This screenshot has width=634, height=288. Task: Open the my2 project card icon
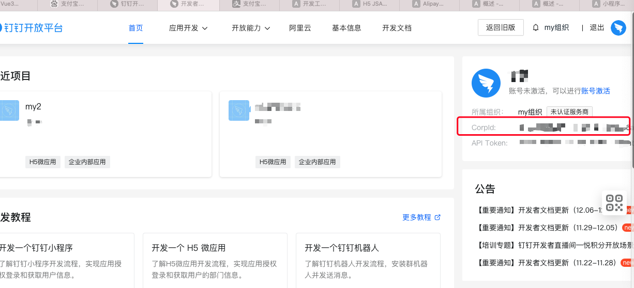coord(9,110)
